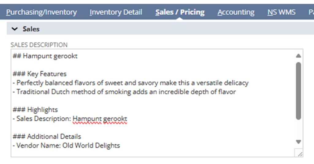This screenshot has width=314, height=164.
Task: Click the '### Additional Details' heading line
Action: tap(47, 137)
